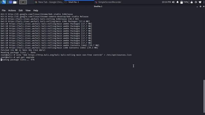Click the show desktop icon in panel
The width and height of the screenshot is (205, 115).
click(11, 2)
